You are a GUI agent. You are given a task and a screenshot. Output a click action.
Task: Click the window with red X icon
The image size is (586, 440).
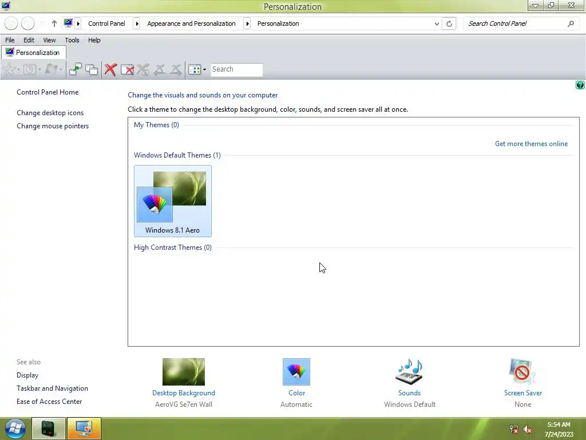coord(127,69)
